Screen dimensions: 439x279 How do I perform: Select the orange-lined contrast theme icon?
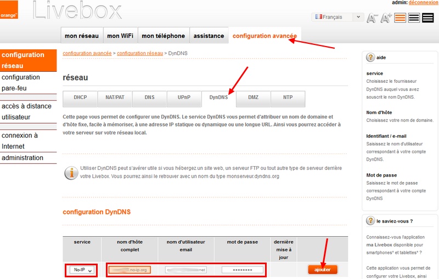coord(401,18)
